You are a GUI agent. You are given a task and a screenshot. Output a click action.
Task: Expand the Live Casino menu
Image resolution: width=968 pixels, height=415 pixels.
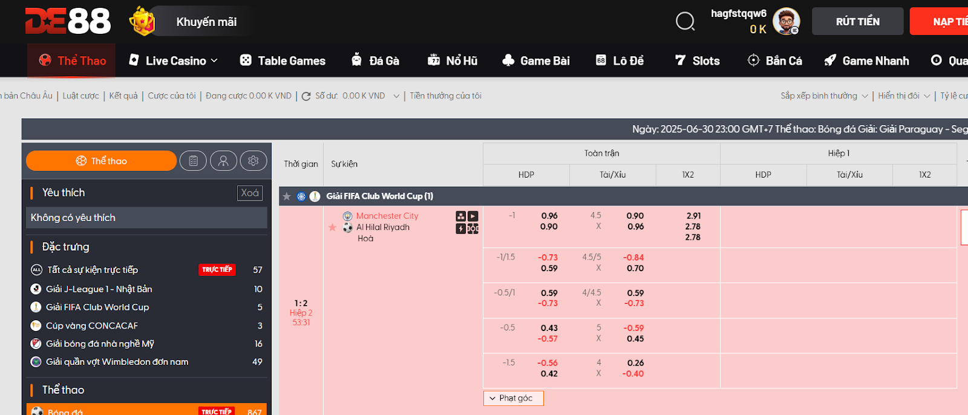point(174,61)
